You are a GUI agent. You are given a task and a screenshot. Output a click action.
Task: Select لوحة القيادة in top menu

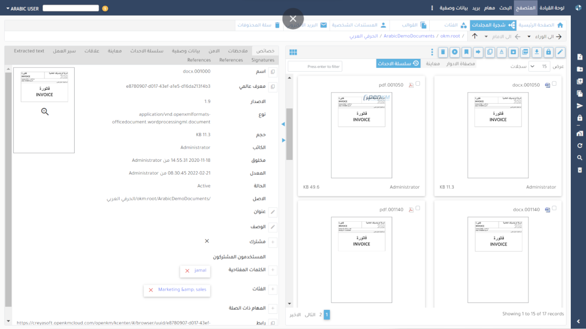[552, 8]
